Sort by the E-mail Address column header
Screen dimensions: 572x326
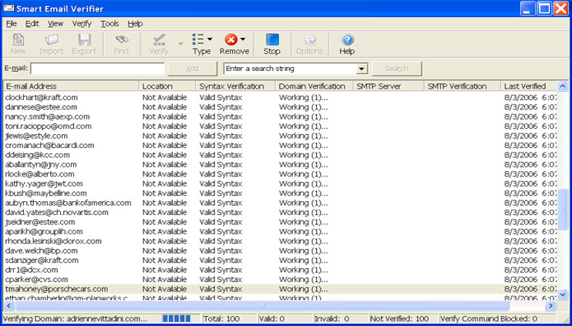coord(71,86)
